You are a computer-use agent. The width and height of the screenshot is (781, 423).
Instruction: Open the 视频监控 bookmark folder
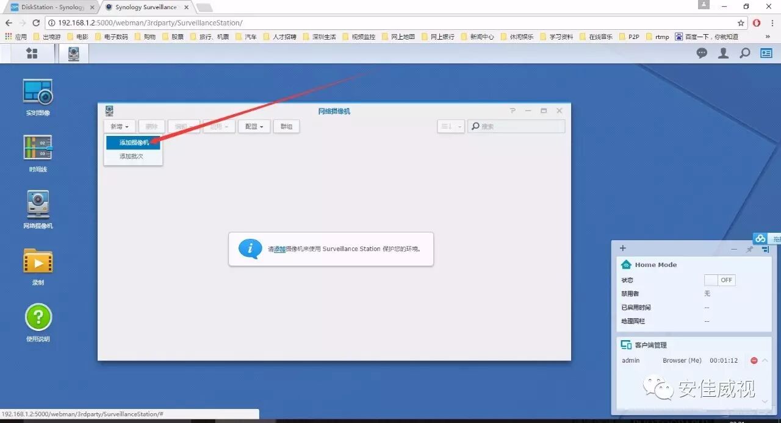[x=359, y=37]
